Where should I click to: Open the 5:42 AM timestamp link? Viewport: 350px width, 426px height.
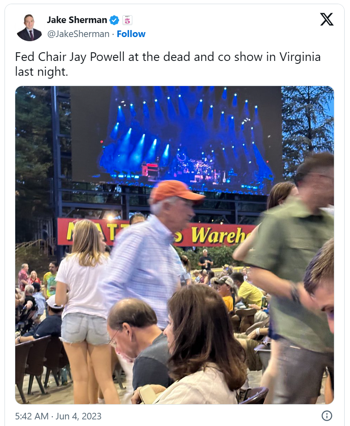point(32,416)
